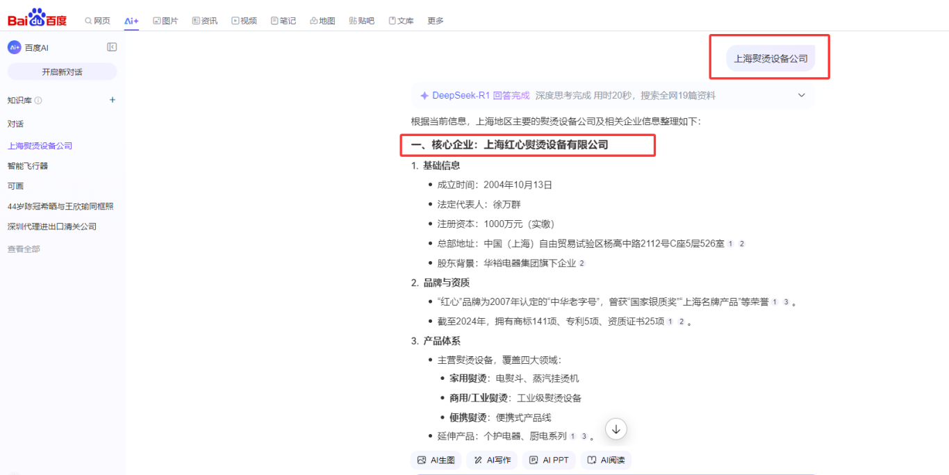The image size is (949, 475).
Task: Click the 注册资本:1000万元 line
Action: [x=496, y=224]
